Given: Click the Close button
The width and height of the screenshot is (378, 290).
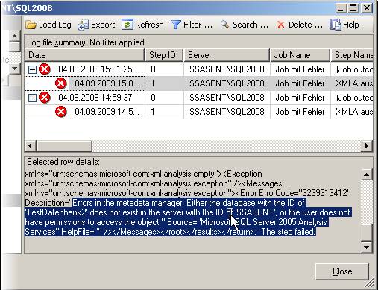Looking at the screenshot, I should (x=342, y=271).
